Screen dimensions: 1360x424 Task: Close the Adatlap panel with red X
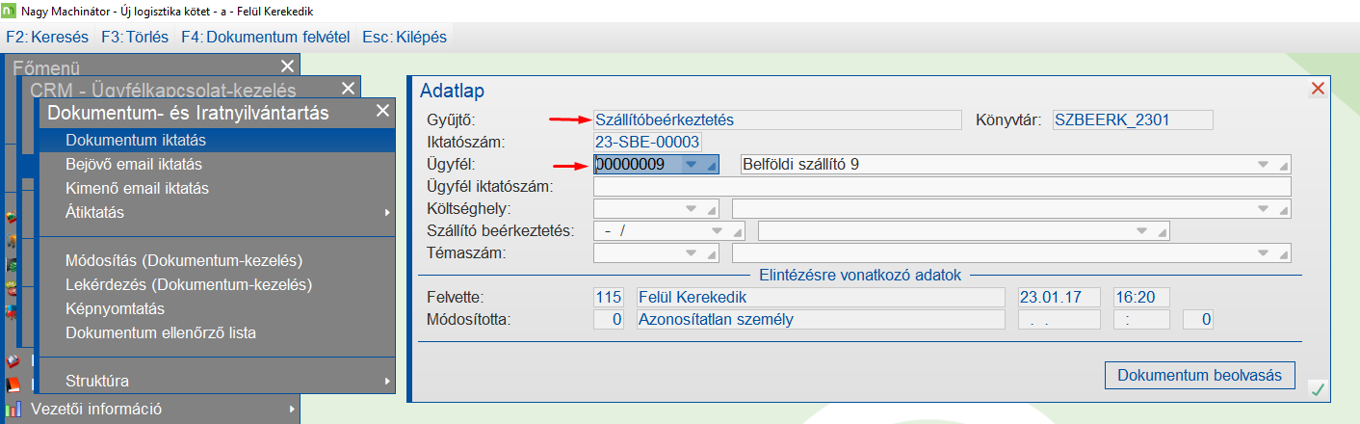click(1318, 88)
